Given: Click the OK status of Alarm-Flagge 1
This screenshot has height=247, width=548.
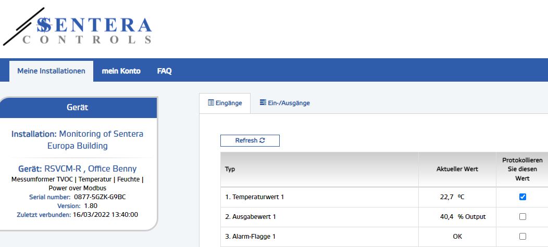Looking at the screenshot, I should [457, 237].
